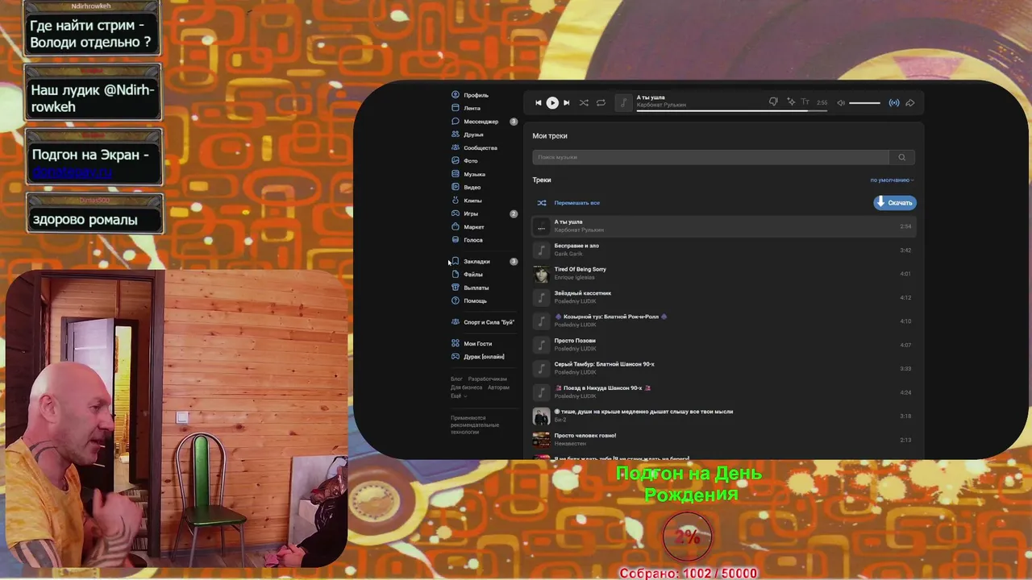This screenshot has width=1032, height=580.
Task: Click the Garik Garik artist name
Action: (x=568, y=254)
